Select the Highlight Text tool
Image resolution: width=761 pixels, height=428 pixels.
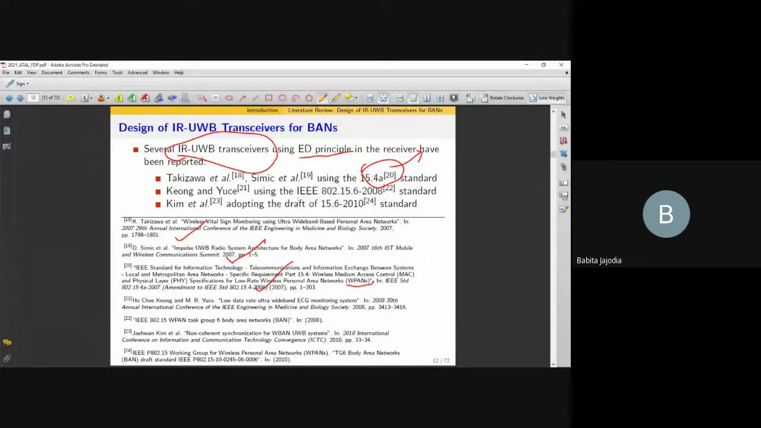tap(119, 98)
